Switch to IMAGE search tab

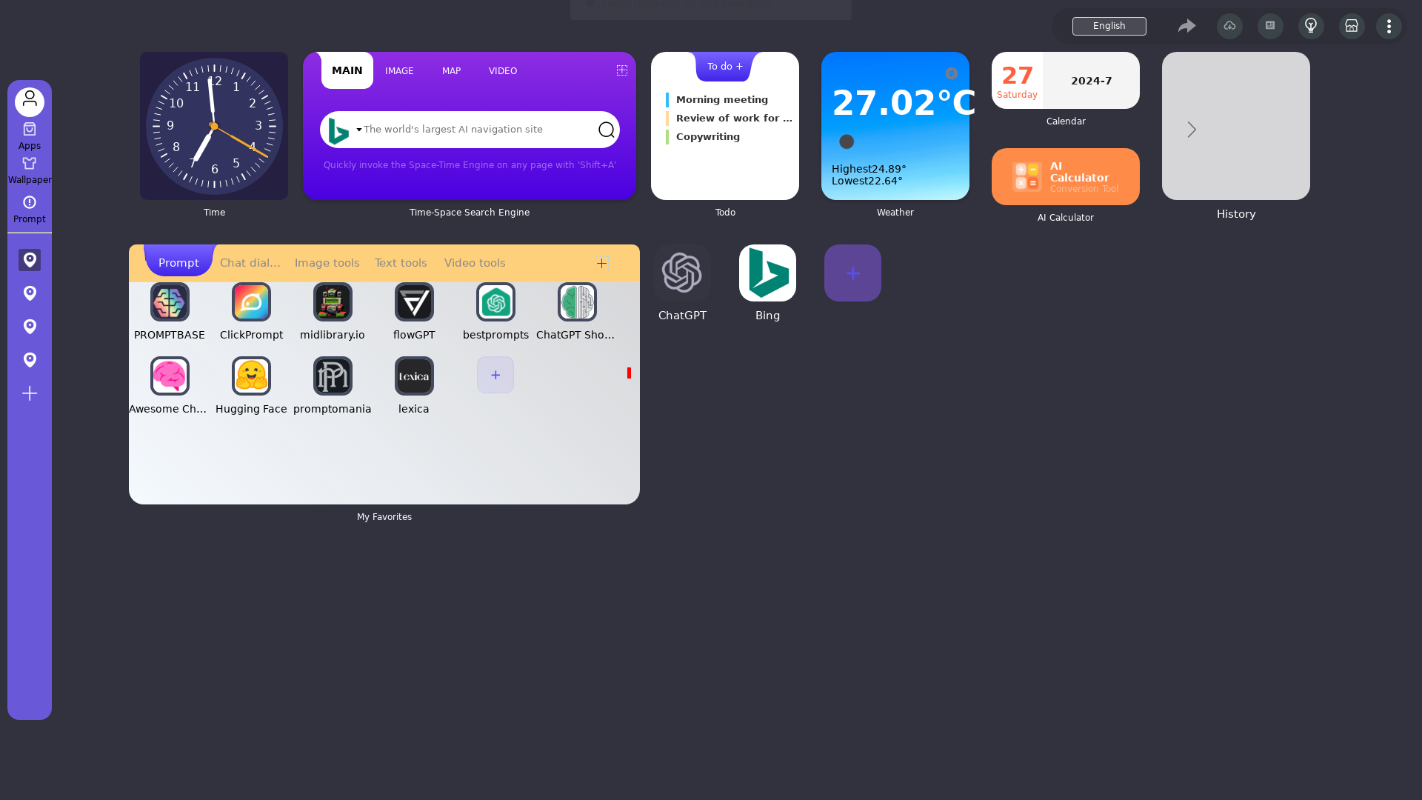(399, 71)
